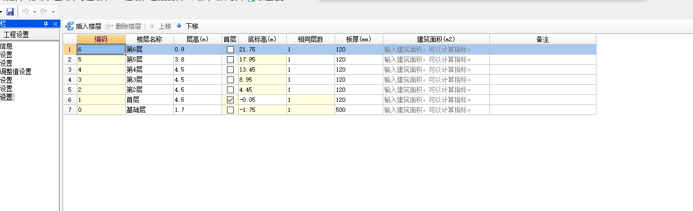Screen dimensions: 693x211
Task: Select the 编码 cell with value 6
Action: pos(101,49)
